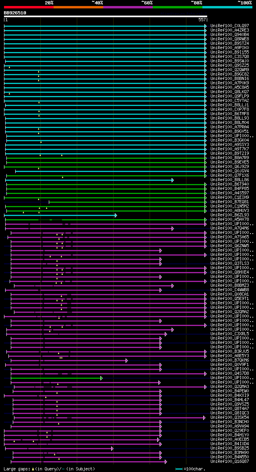Click hit label UniRef100_C5YTA2
The width and height of the screenshot is (256, 472).
point(230,100)
